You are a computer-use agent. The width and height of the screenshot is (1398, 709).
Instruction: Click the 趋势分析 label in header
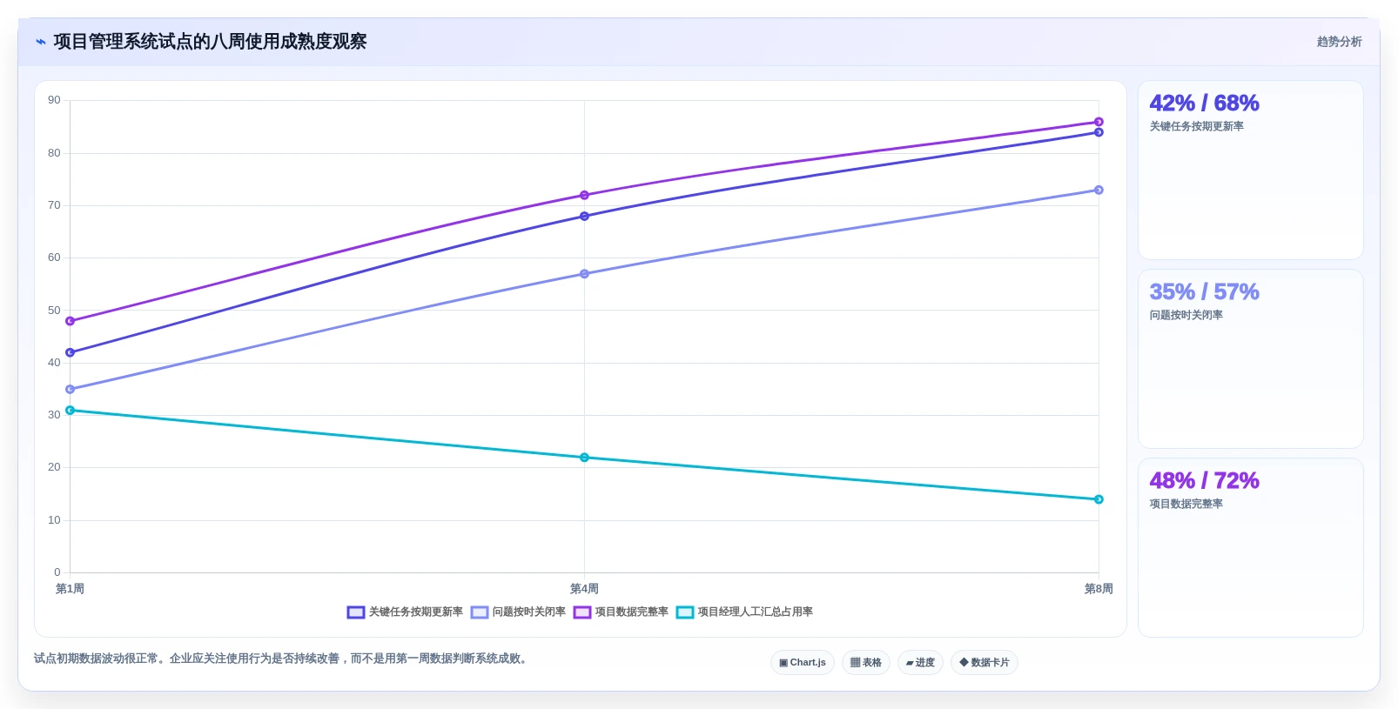click(x=1339, y=42)
